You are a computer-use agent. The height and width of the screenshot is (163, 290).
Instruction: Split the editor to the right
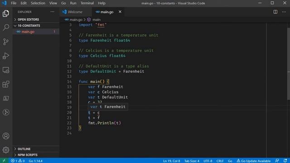click(275, 12)
